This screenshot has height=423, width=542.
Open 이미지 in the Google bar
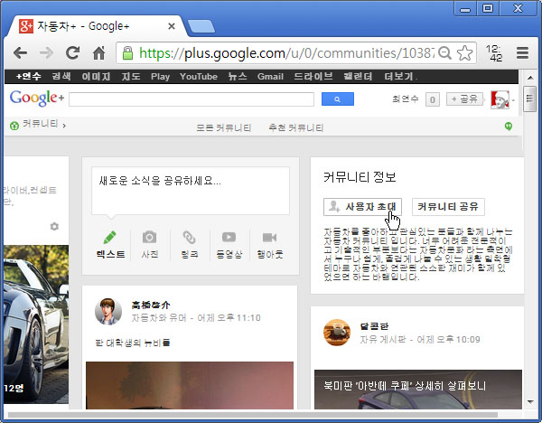(96, 76)
